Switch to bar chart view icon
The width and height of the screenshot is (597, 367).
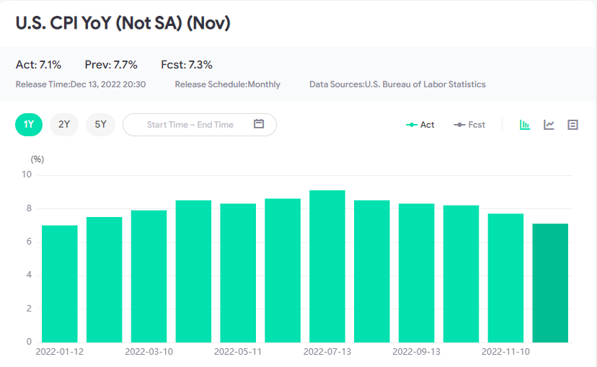525,125
